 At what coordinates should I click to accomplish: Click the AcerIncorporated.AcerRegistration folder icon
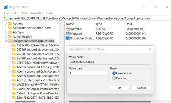(x=14, y=67)
